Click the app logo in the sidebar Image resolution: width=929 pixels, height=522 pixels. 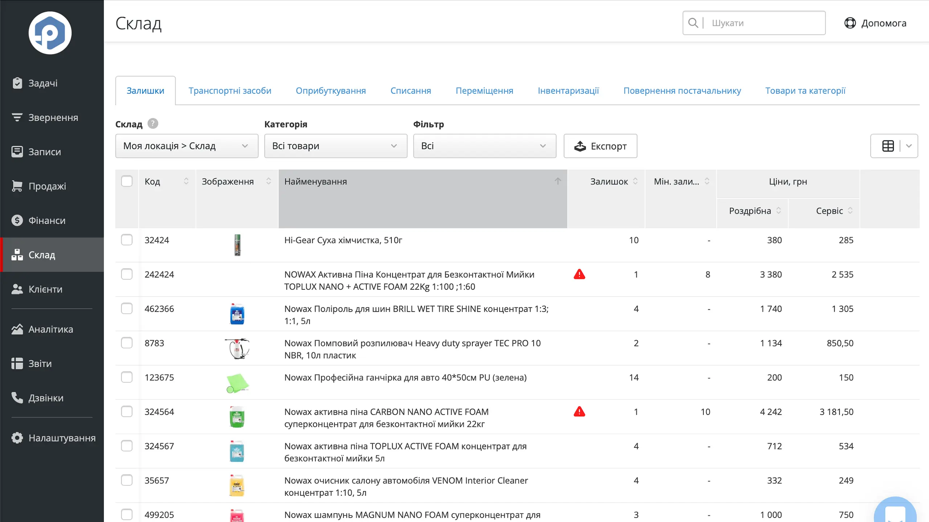tap(50, 33)
